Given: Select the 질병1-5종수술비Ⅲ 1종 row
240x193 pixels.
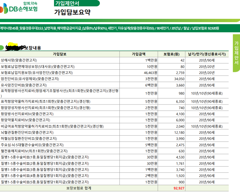Looking at the screenshot, I should 114,157.
